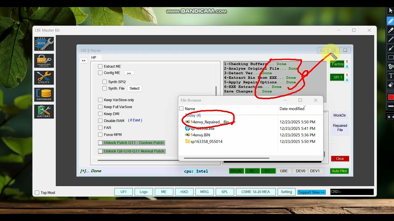The width and height of the screenshot is (394, 221).
Task: Click the Repaired File button
Action: (340, 128)
